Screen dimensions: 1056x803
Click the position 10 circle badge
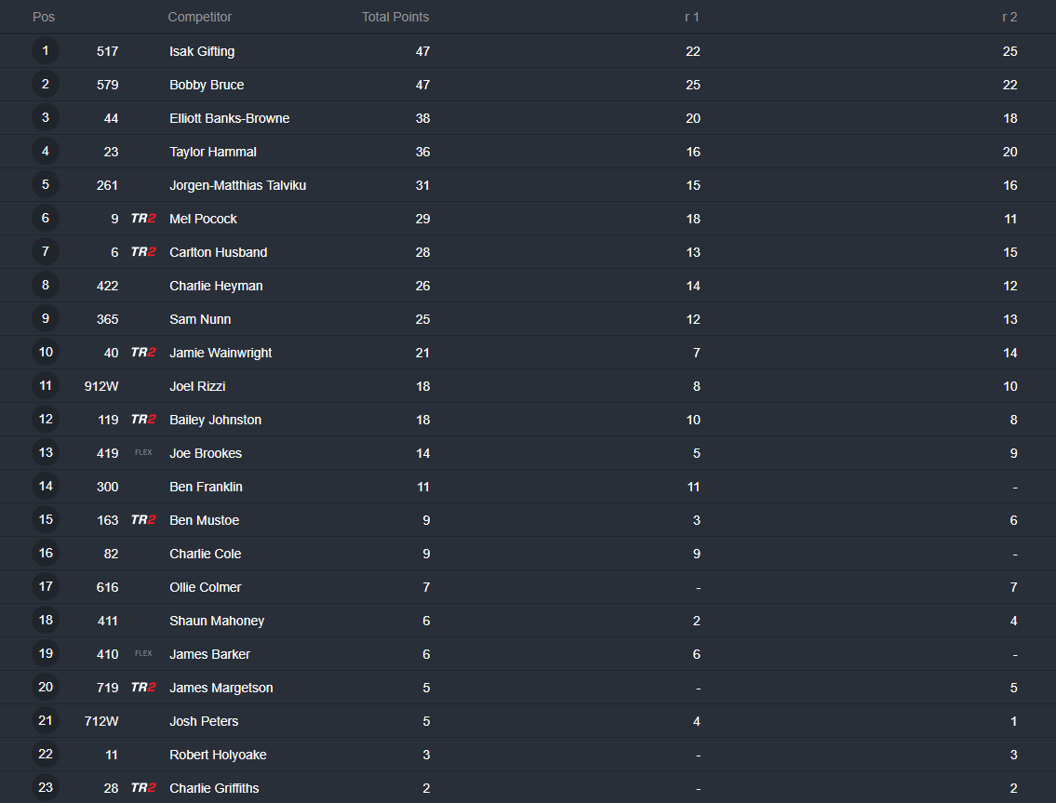(45, 353)
